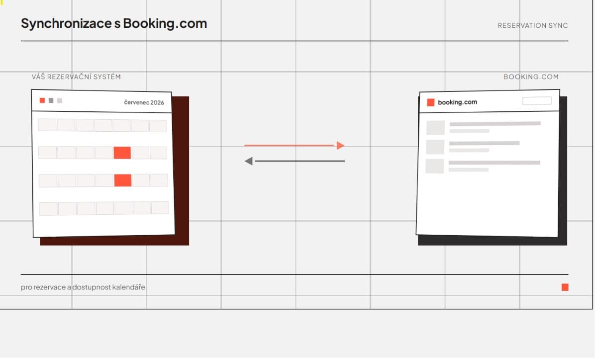595x358 pixels.
Task: Click the "booking.com" text in the window header
Action: coord(457,102)
